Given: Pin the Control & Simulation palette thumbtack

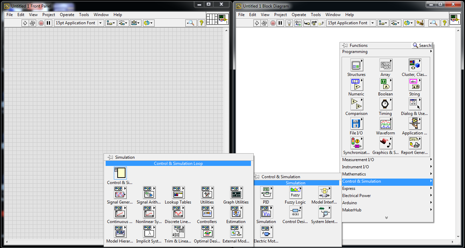Looking at the screenshot, I should 257,177.
